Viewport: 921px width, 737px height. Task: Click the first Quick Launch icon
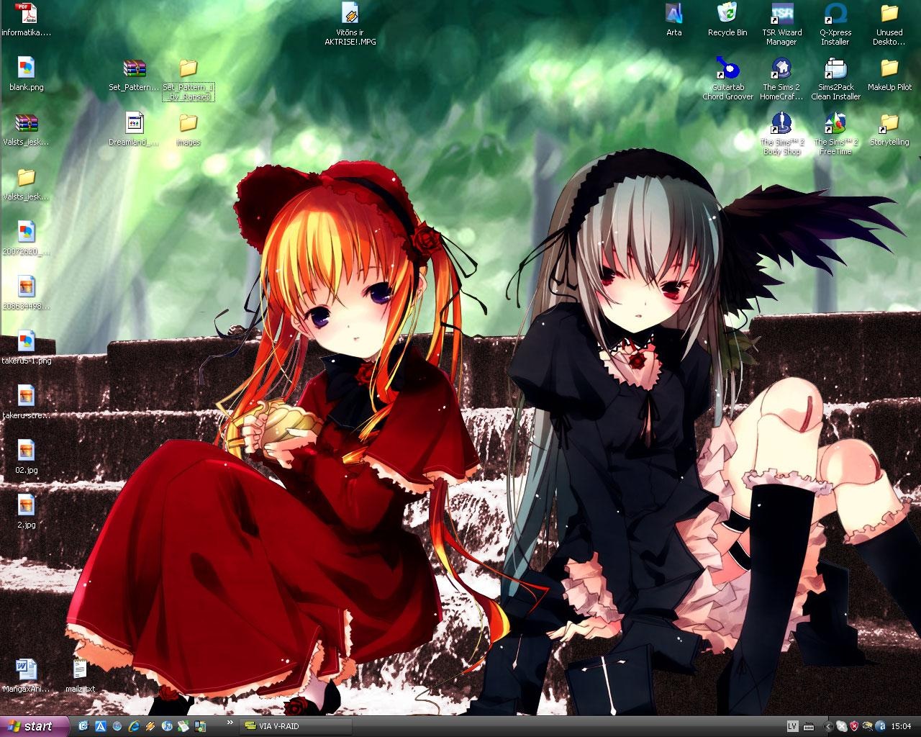pyautogui.click(x=83, y=726)
